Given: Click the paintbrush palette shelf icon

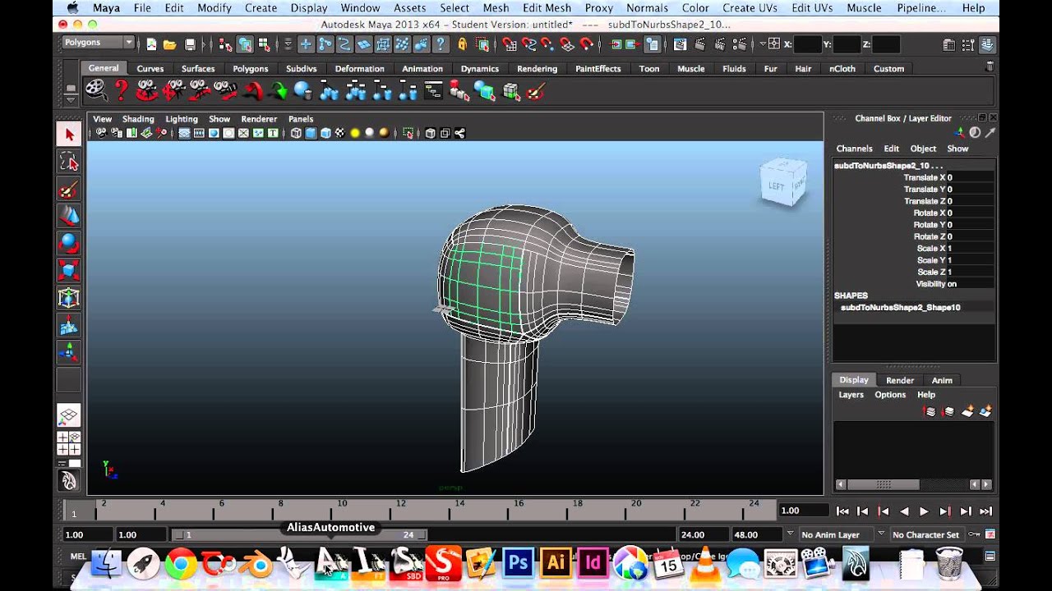Looking at the screenshot, I should 536,90.
